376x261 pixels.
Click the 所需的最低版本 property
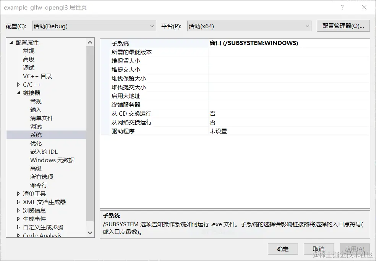coord(131,52)
